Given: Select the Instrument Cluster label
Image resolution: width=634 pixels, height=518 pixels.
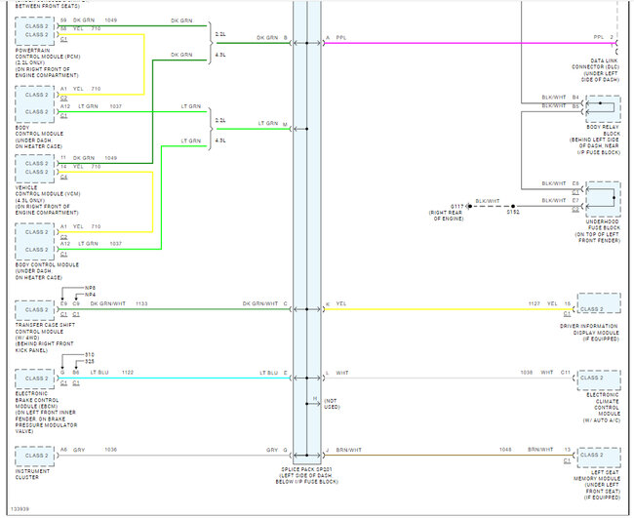Looking at the screenshot, I should pyautogui.click(x=32, y=474).
